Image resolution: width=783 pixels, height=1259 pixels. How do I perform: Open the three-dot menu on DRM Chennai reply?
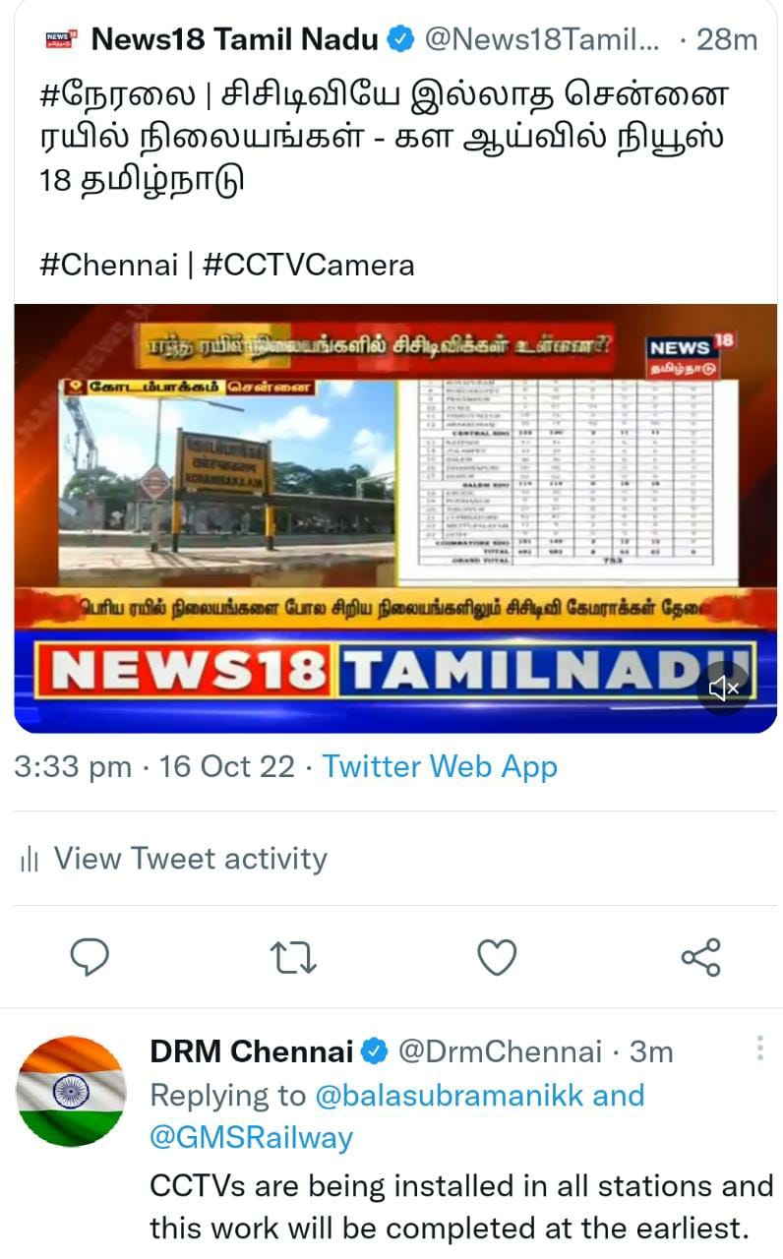(x=760, y=1049)
